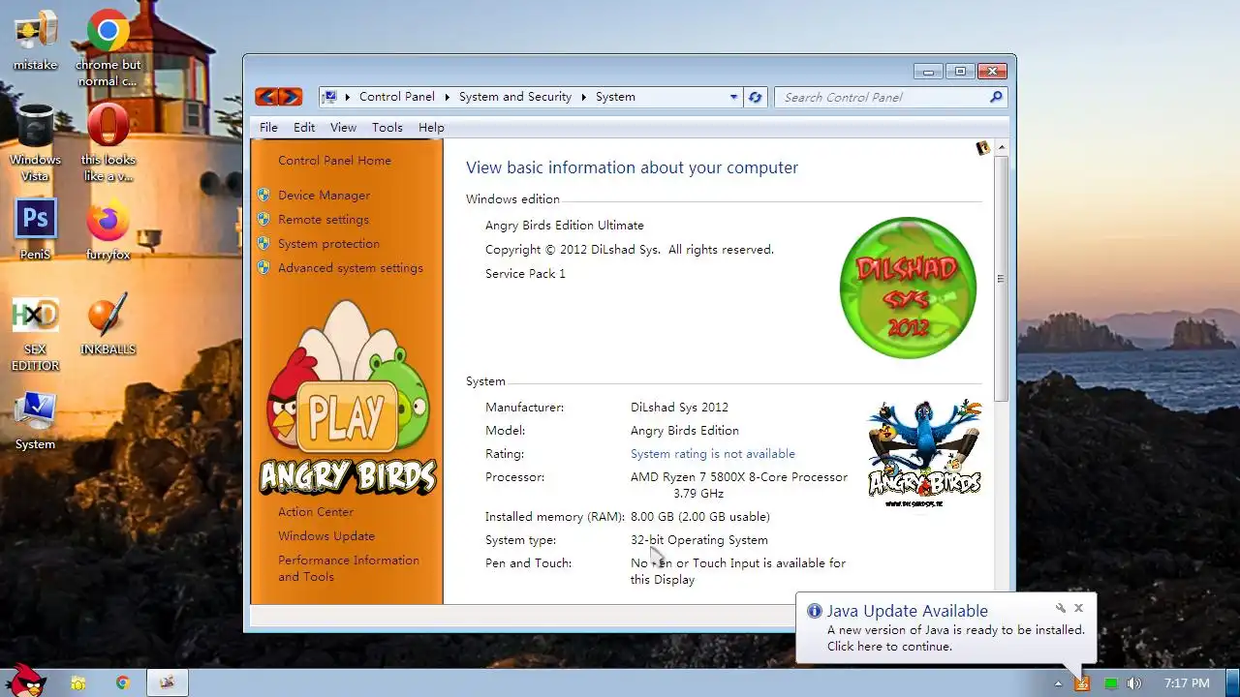Open the Edit menu

(304, 127)
